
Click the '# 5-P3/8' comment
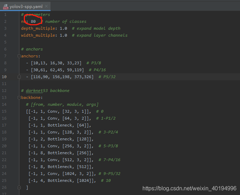point(108,146)
